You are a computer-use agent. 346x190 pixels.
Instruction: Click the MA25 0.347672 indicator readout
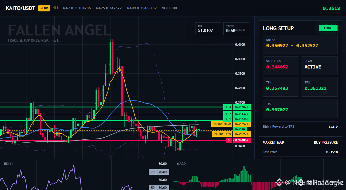(109, 8)
